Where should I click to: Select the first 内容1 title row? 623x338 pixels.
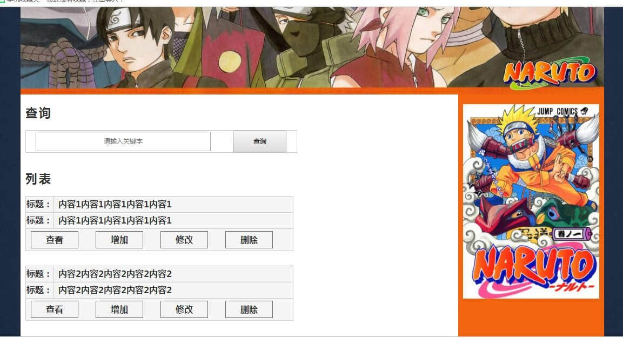pyautogui.click(x=159, y=204)
